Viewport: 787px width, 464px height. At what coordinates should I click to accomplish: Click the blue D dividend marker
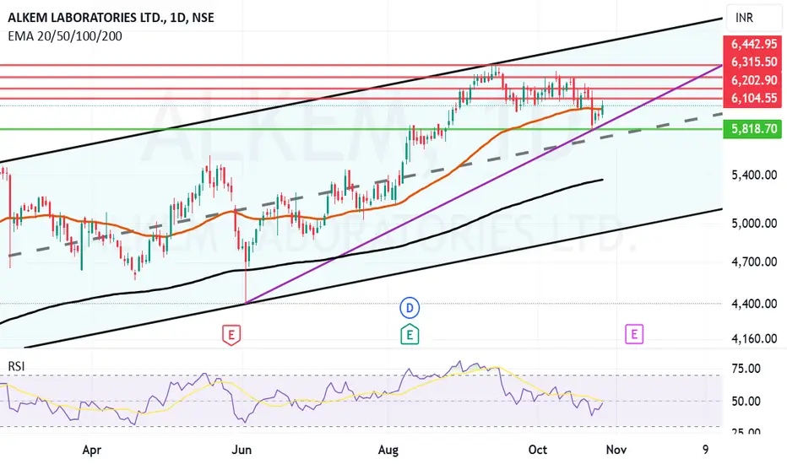410,307
